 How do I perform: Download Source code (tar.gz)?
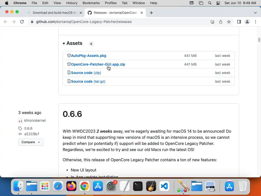click(88, 81)
